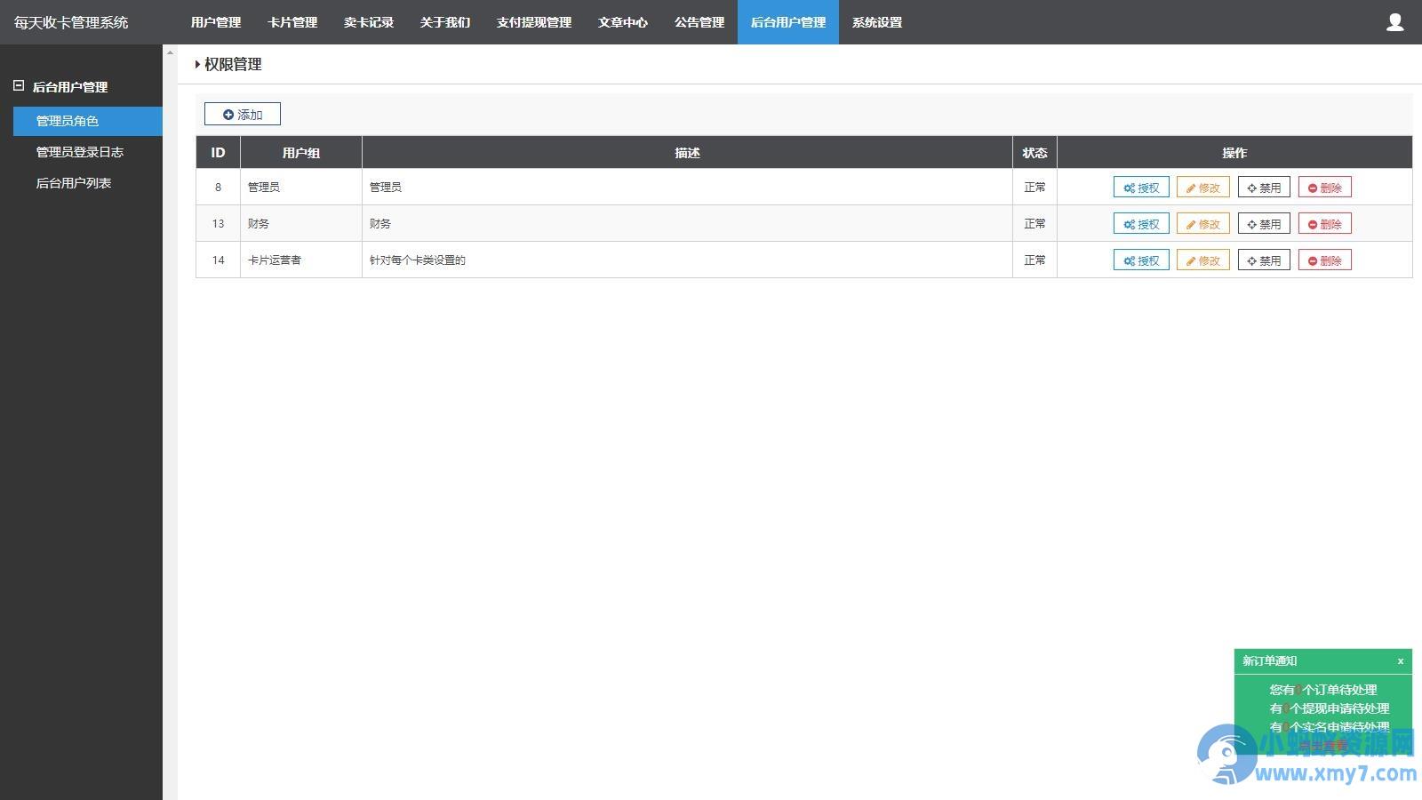Edit the 管理员 role via 修改
The width and height of the screenshot is (1422, 800).
click(x=1203, y=188)
